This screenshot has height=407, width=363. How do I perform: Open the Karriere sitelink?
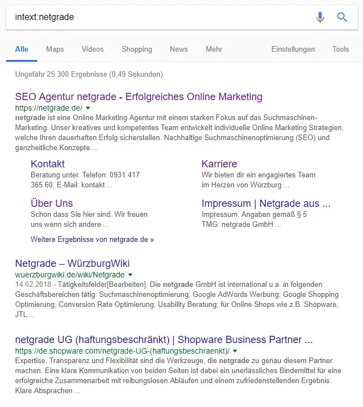point(219,164)
